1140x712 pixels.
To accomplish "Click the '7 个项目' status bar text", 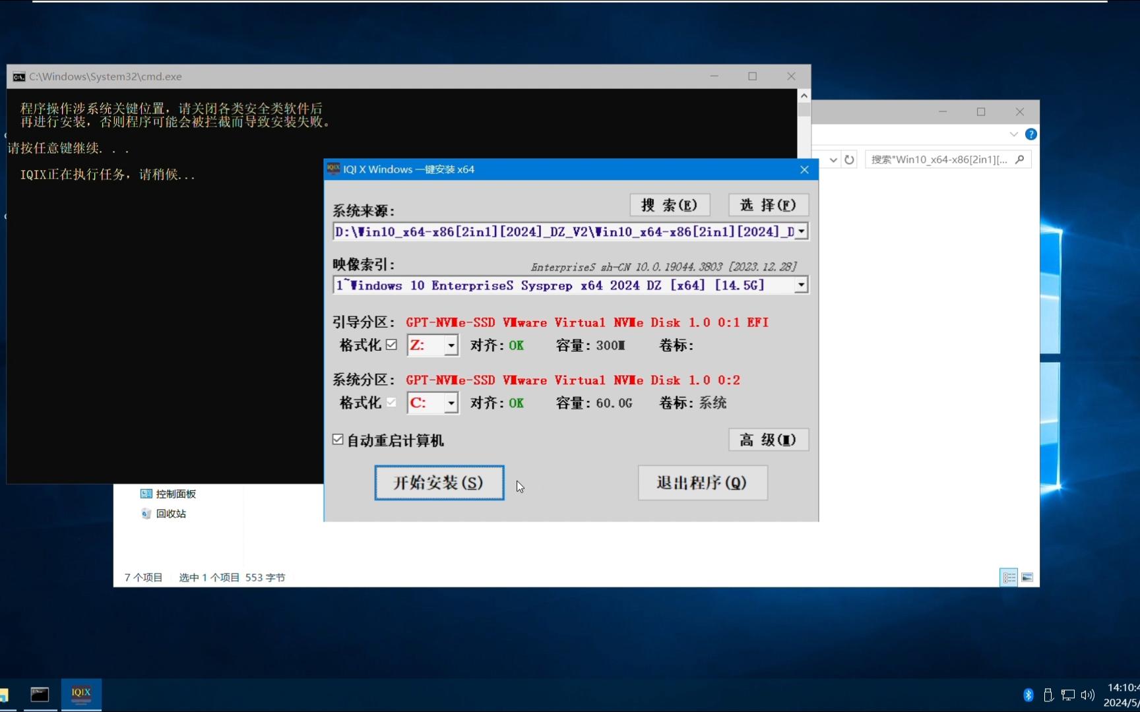I will point(143,578).
